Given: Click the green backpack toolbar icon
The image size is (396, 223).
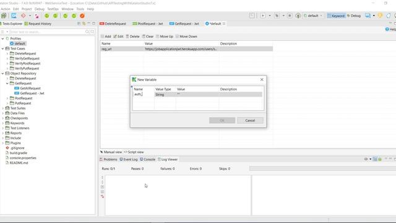Looking at the screenshot, I should click(x=4, y=15).
